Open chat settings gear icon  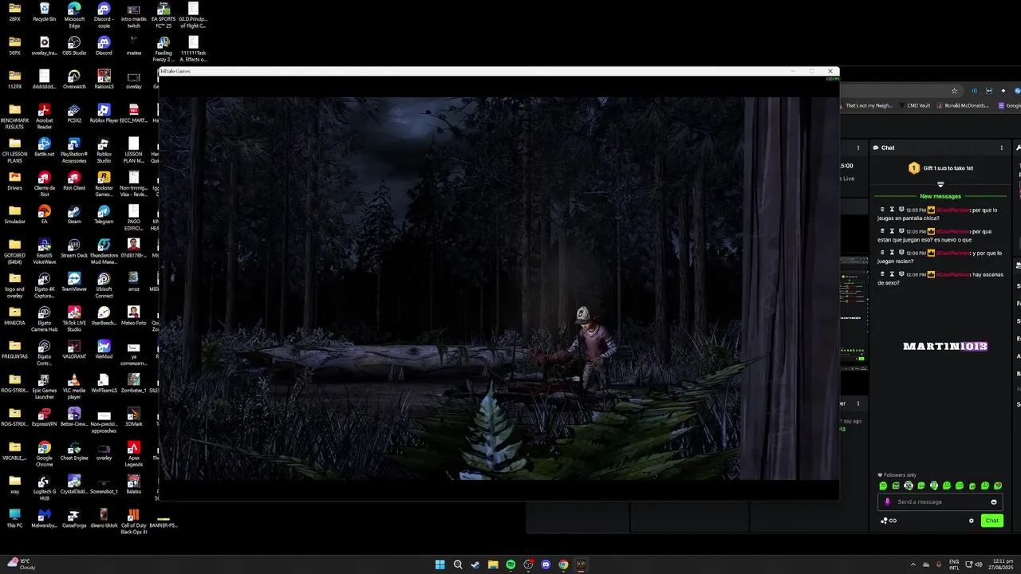tap(972, 521)
